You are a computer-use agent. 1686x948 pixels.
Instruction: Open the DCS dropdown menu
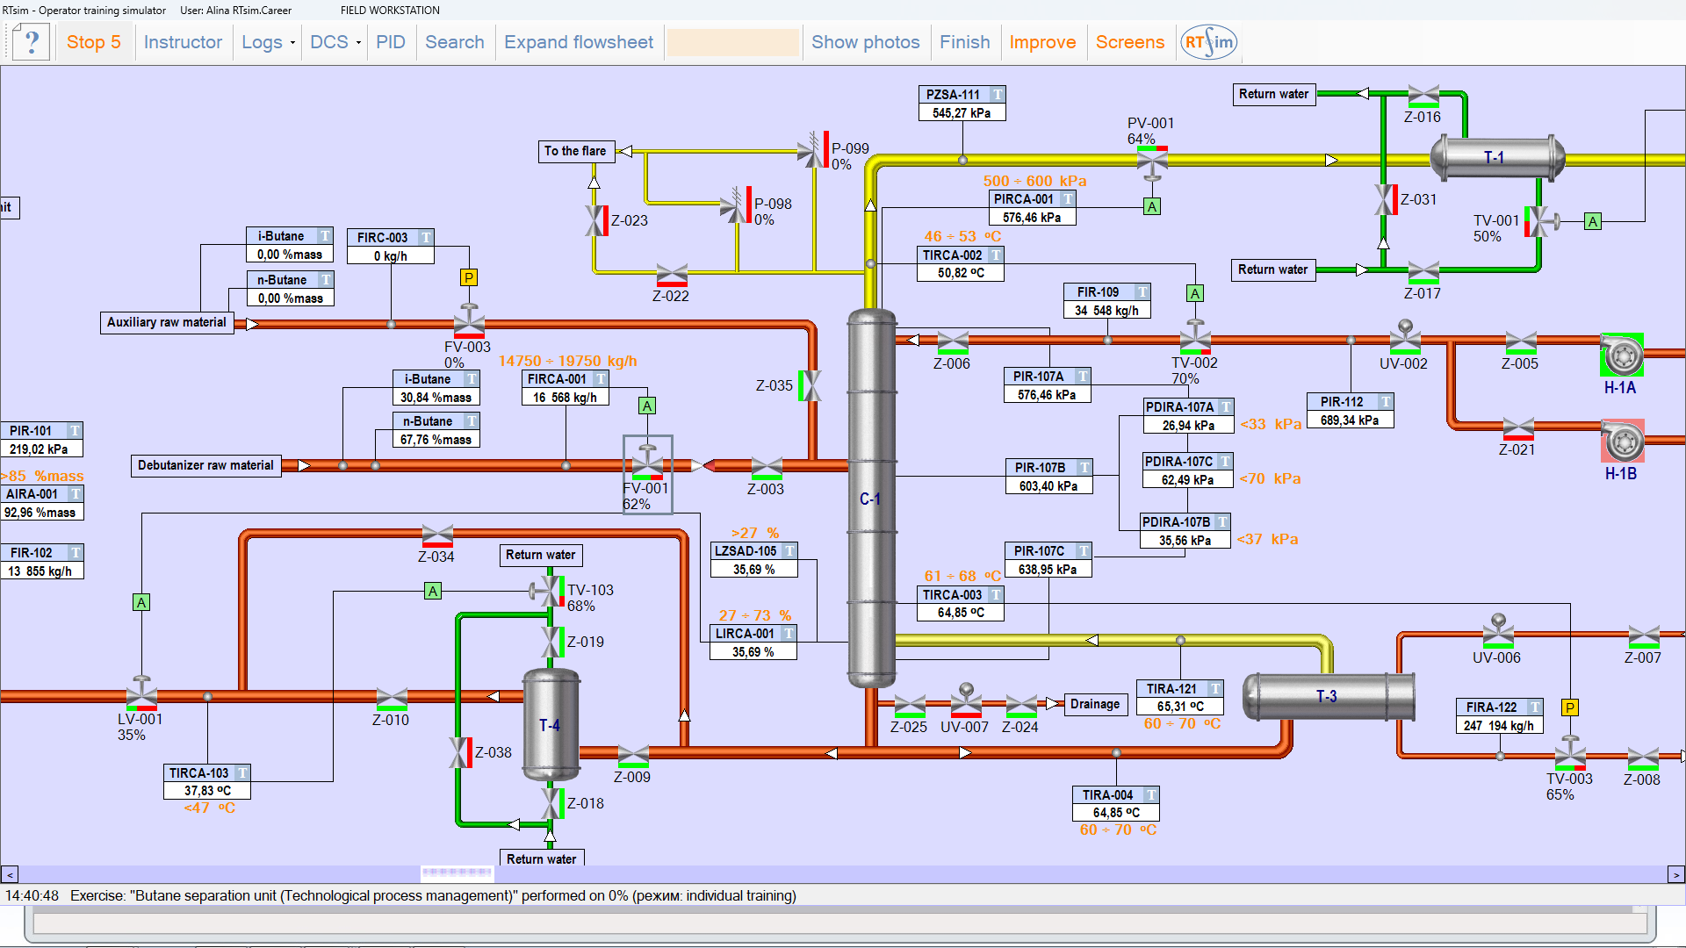tap(335, 42)
